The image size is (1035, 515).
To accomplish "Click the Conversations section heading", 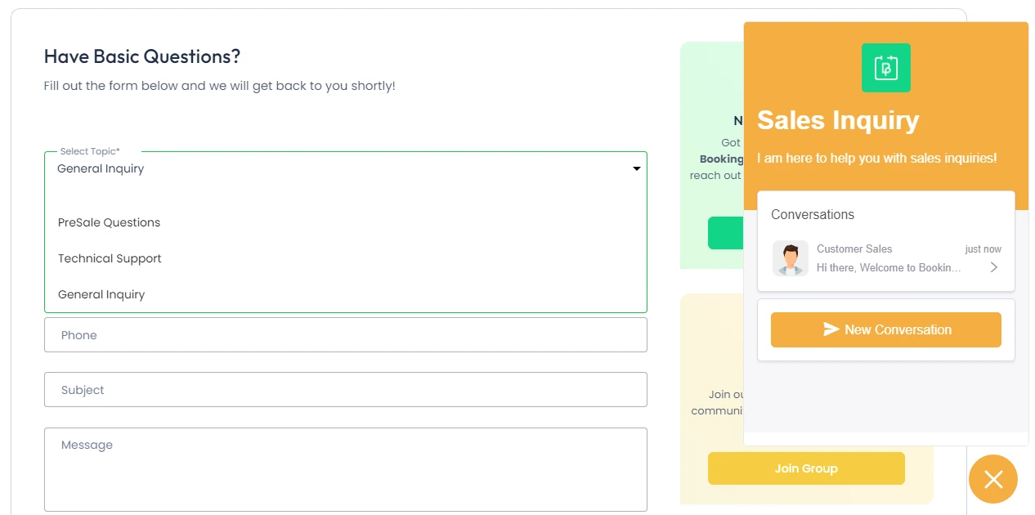I will [813, 215].
